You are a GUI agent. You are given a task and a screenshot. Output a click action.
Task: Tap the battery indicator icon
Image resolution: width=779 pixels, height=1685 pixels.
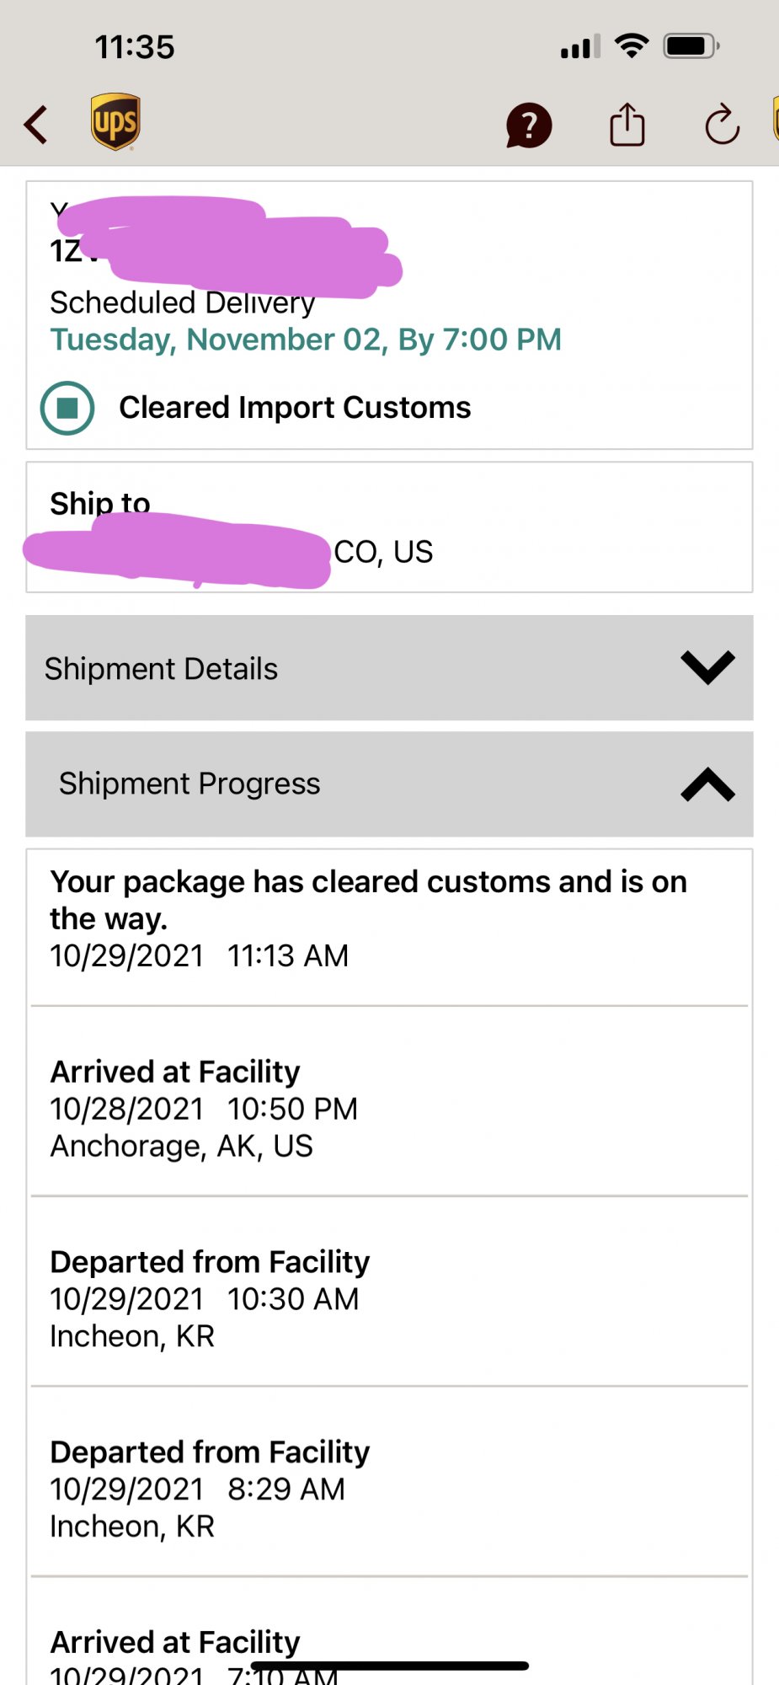pos(691,45)
